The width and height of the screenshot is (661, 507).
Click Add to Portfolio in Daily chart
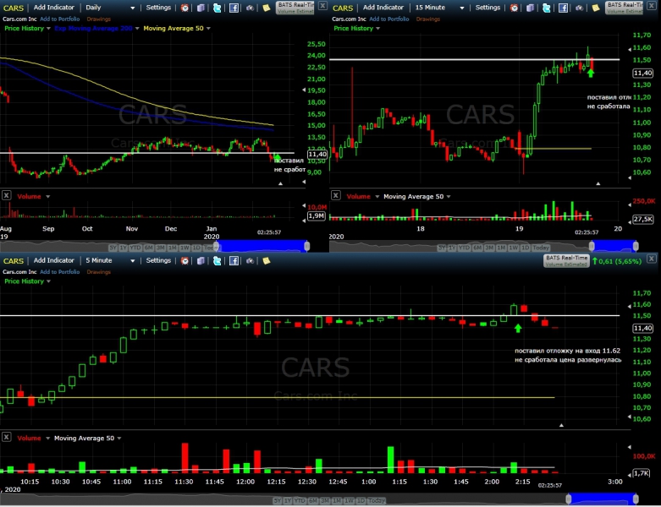coord(59,19)
